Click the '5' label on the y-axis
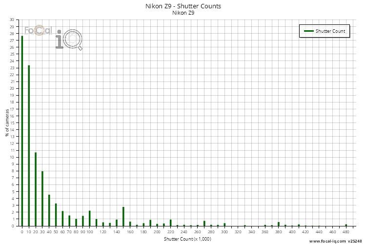Screen dimensions: 366x244 [x=13, y=192]
